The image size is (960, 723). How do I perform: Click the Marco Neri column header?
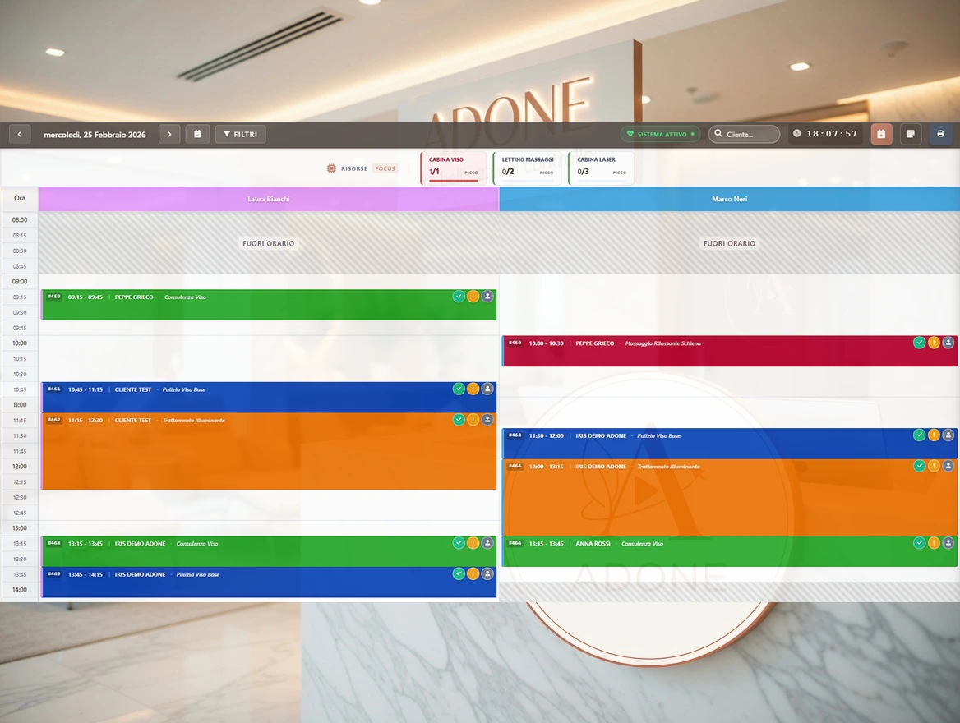pyautogui.click(x=729, y=199)
